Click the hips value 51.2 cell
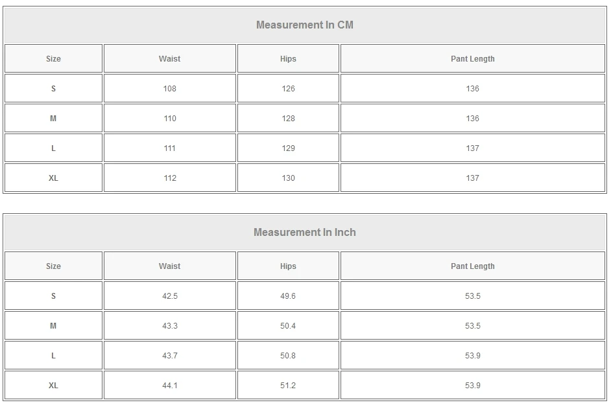The height and width of the screenshot is (407, 611). 288,386
